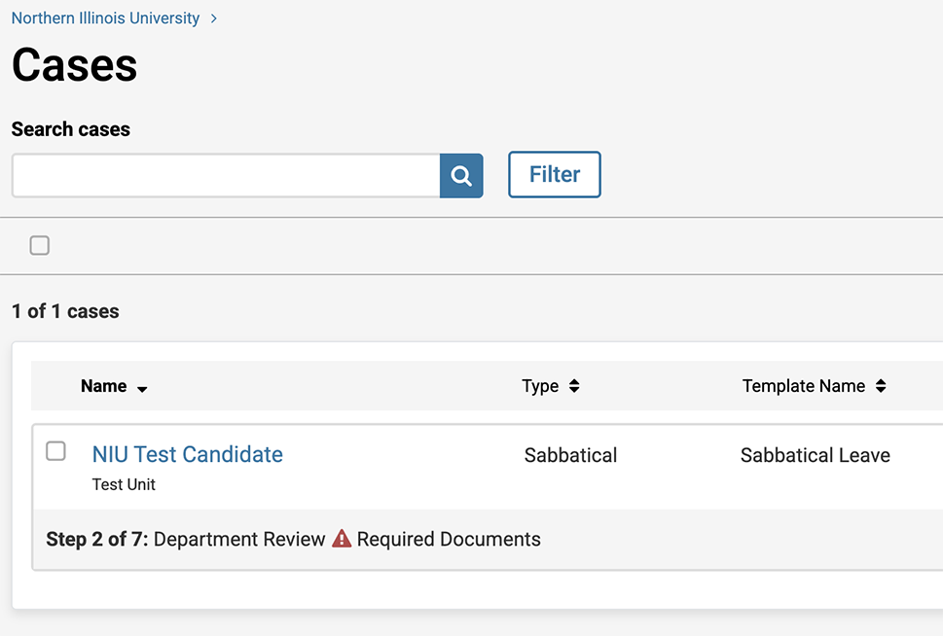Image resolution: width=943 pixels, height=636 pixels.
Task: Click the 1 of 1 cases count text
Action: click(x=64, y=311)
